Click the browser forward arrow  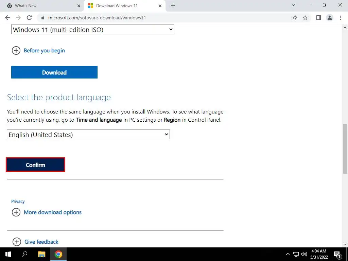pyautogui.click(x=18, y=18)
